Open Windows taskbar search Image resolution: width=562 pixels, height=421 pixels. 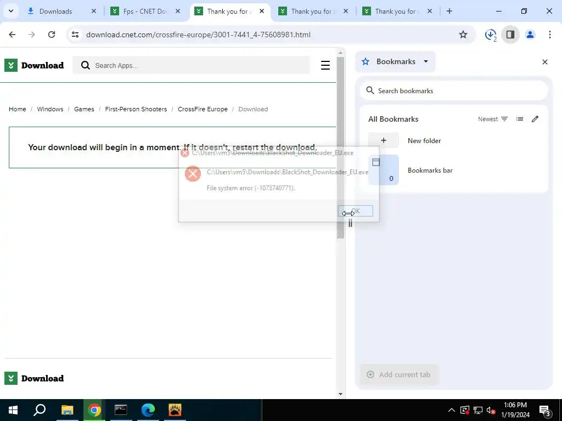[40, 410]
